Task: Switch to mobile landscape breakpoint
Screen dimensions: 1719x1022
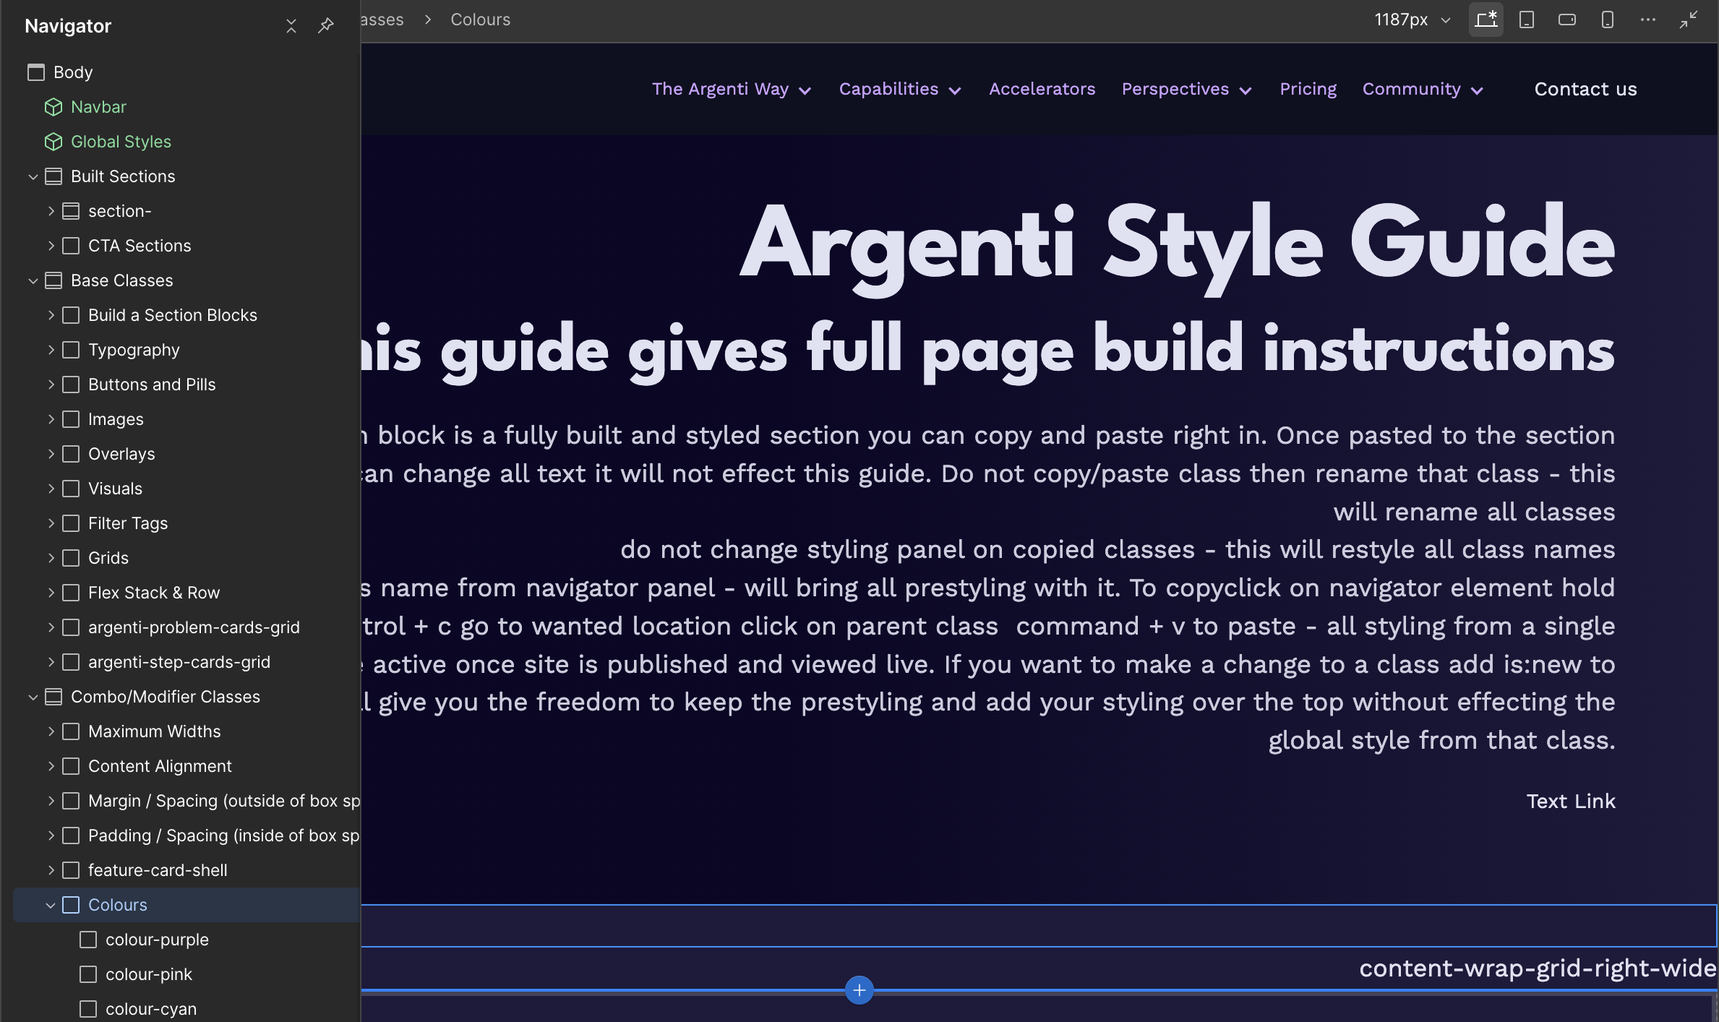Action: (x=1567, y=20)
